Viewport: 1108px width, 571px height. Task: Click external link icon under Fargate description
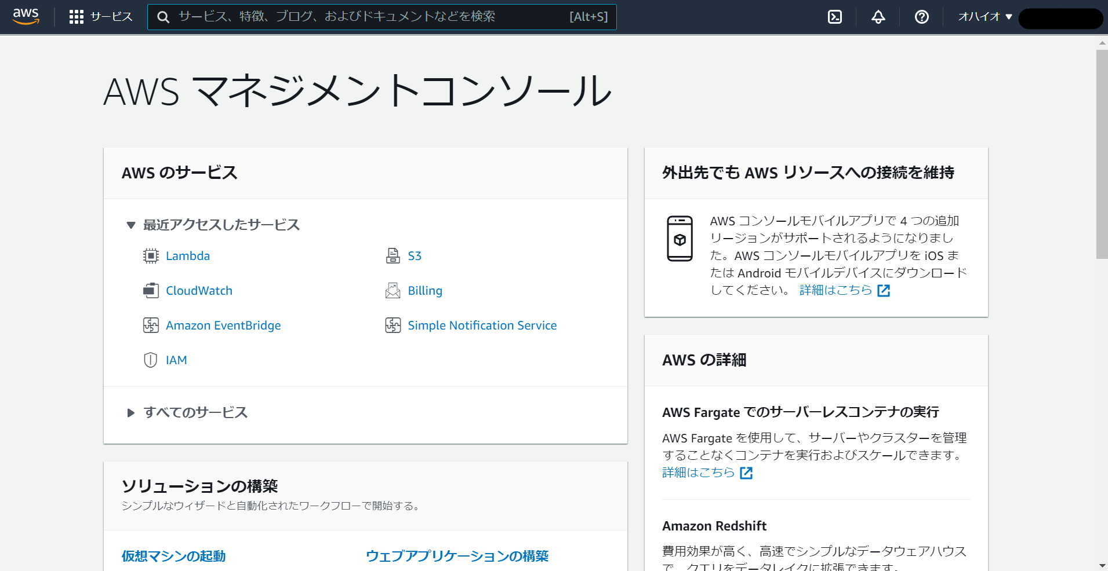(746, 473)
